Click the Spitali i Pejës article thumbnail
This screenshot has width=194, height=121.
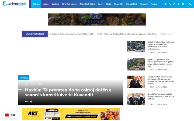click(x=136, y=47)
